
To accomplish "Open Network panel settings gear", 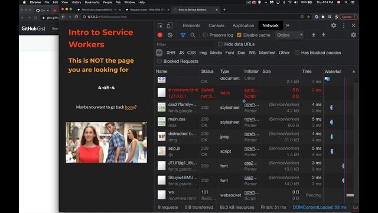I will (x=353, y=35).
